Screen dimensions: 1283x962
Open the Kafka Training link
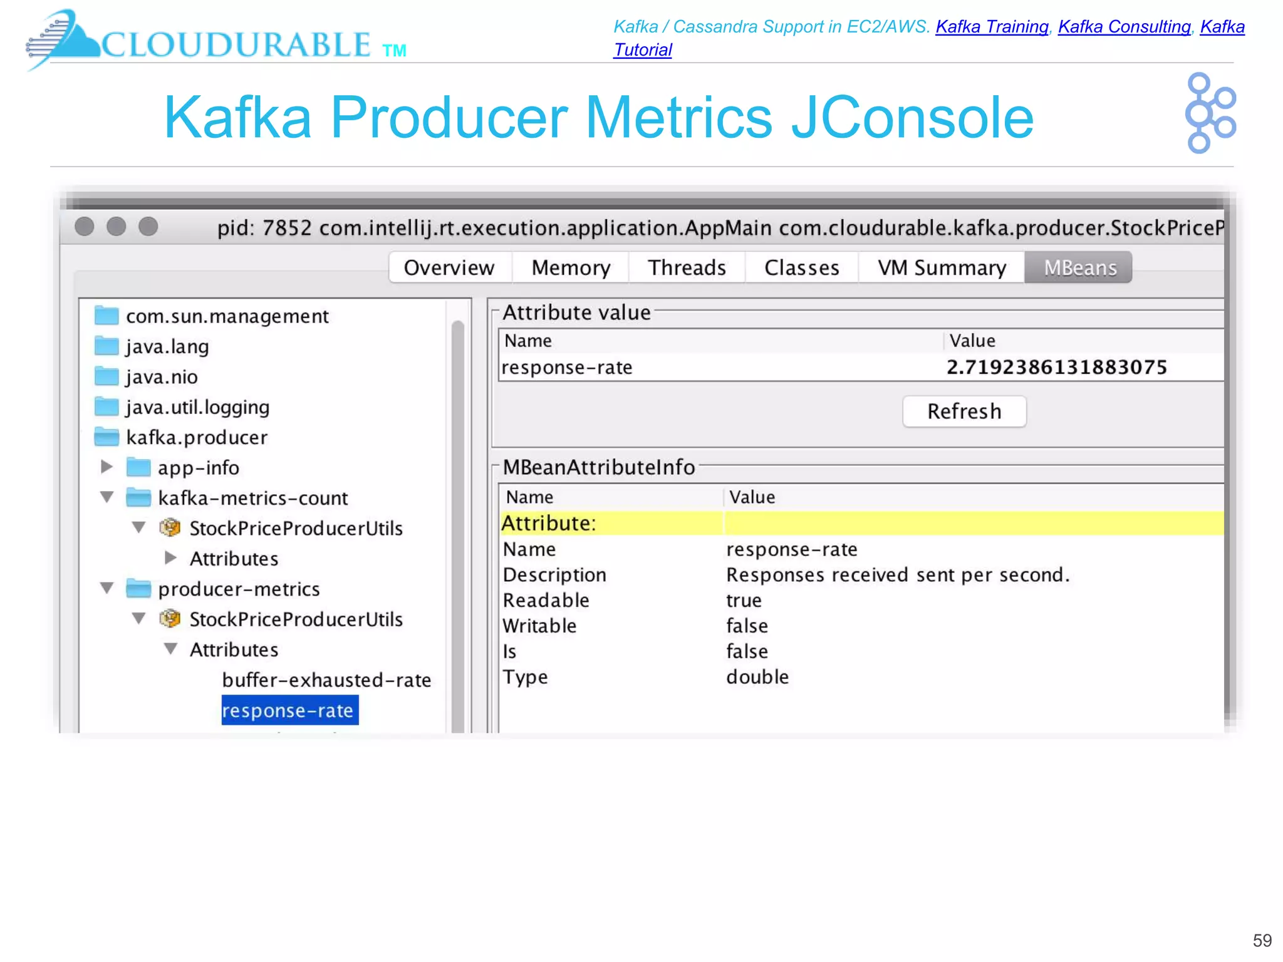click(x=991, y=26)
